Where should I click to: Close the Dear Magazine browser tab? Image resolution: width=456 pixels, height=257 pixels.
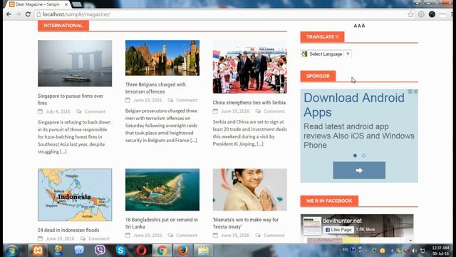66,4
